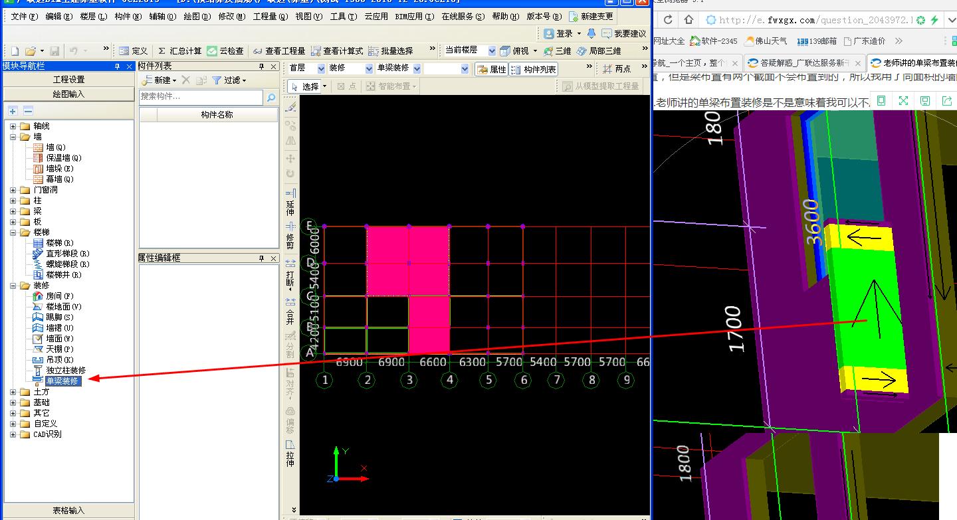The height and width of the screenshot is (520, 957).
Task: Open 佛山天气 bookmark in browser
Action: pyautogui.click(x=766, y=41)
